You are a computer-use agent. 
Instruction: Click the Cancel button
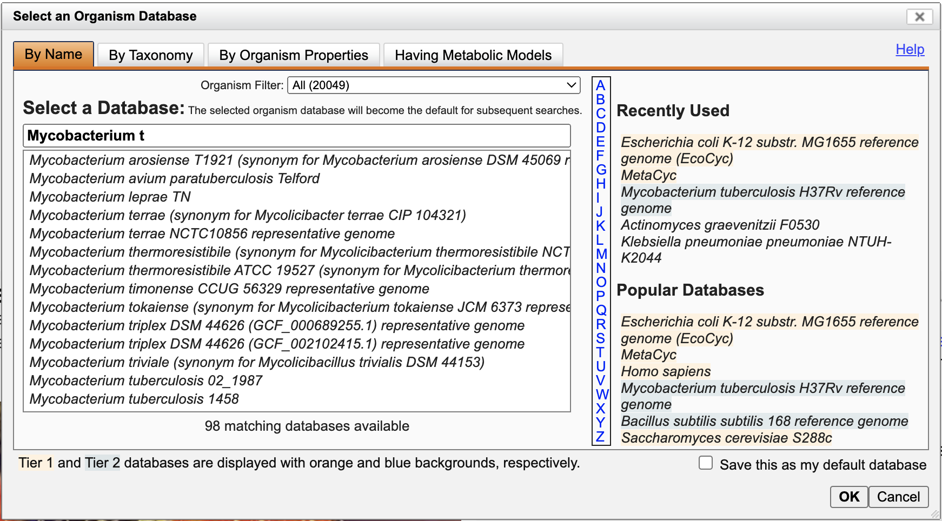(x=898, y=497)
